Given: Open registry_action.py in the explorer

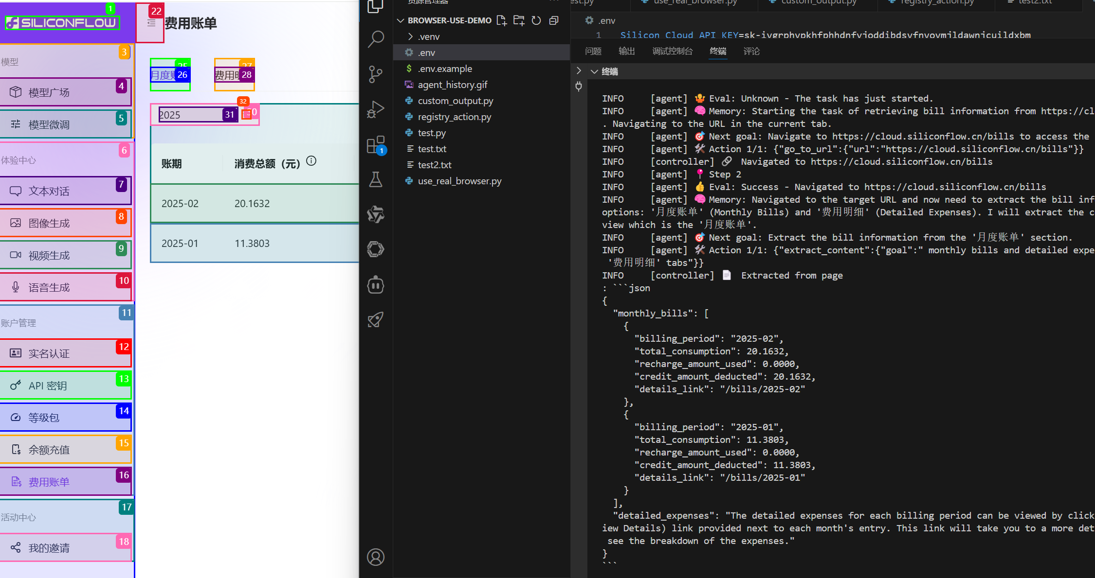Looking at the screenshot, I should click(x=454, y=117).
